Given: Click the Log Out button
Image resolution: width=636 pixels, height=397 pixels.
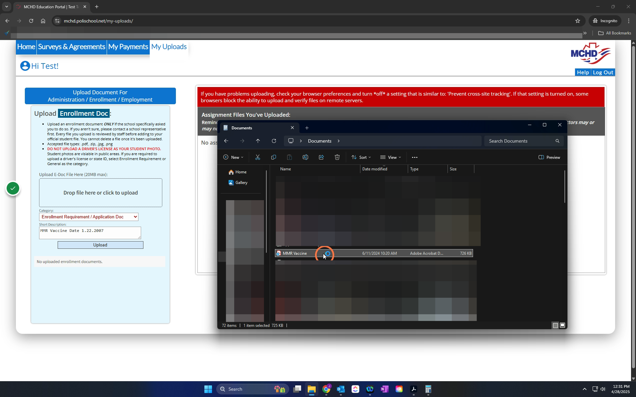Looking at the screenshot, I should click(x=603, y=72).
